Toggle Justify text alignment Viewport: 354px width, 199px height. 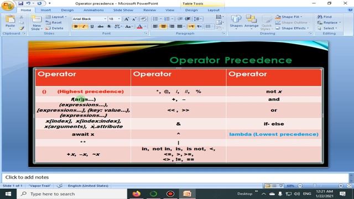(180, 27)
